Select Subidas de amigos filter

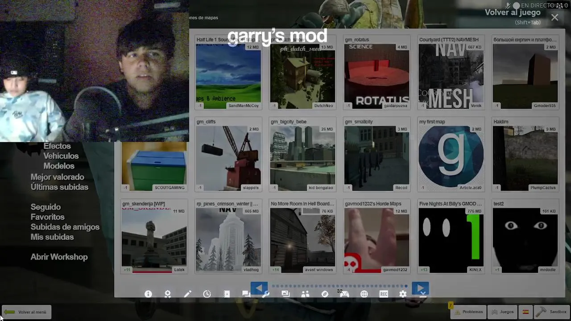65,227
